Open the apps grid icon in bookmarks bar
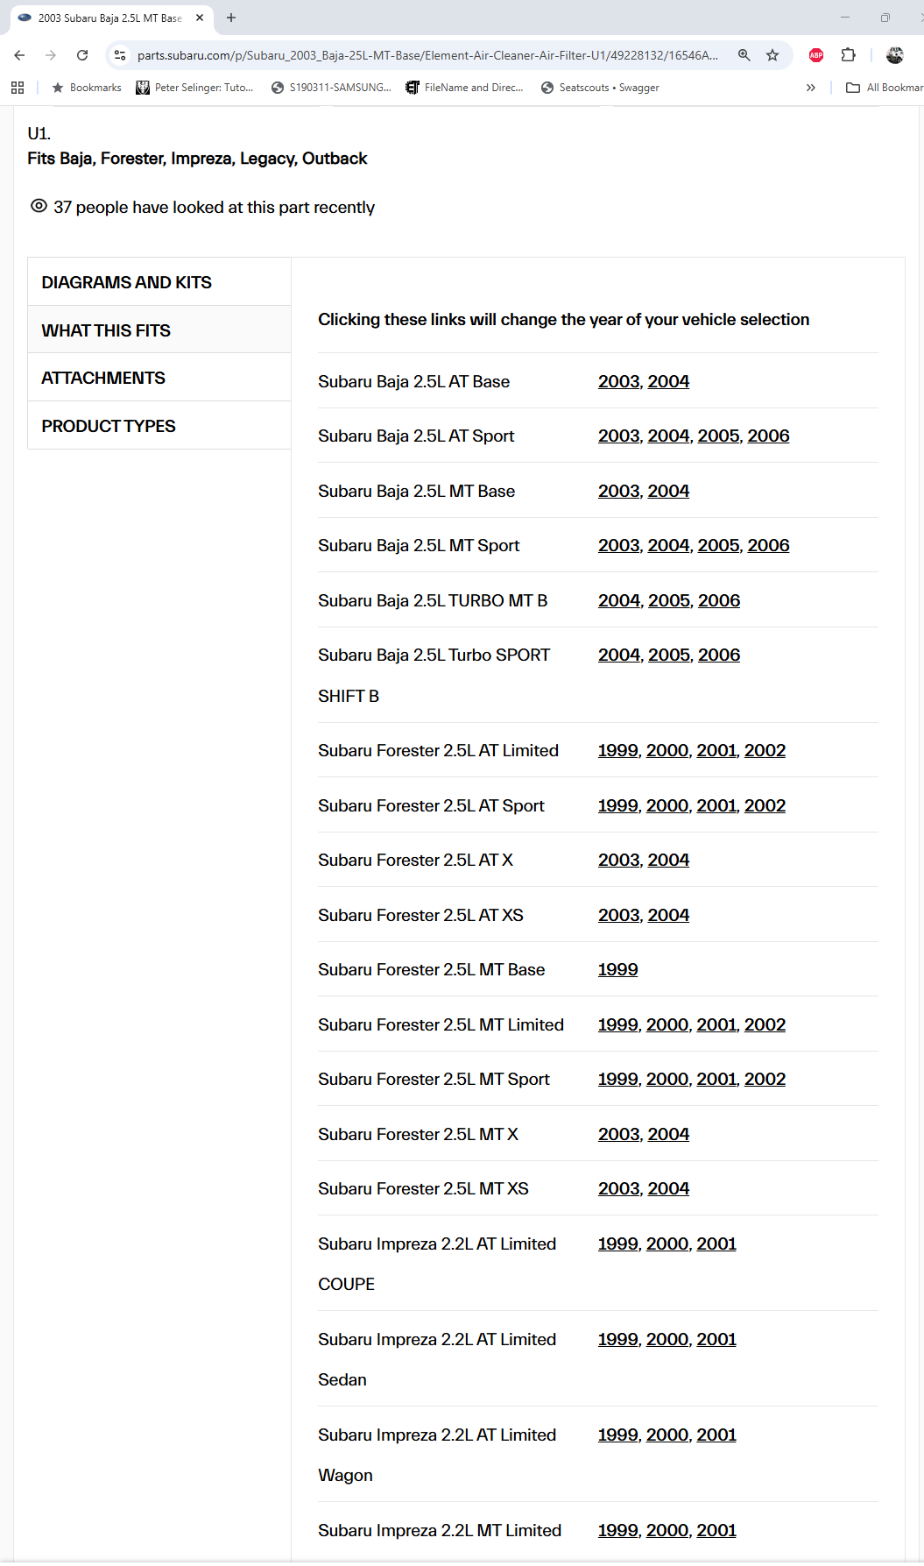Viewport: 924px width, 1566px height. point(18,88)
